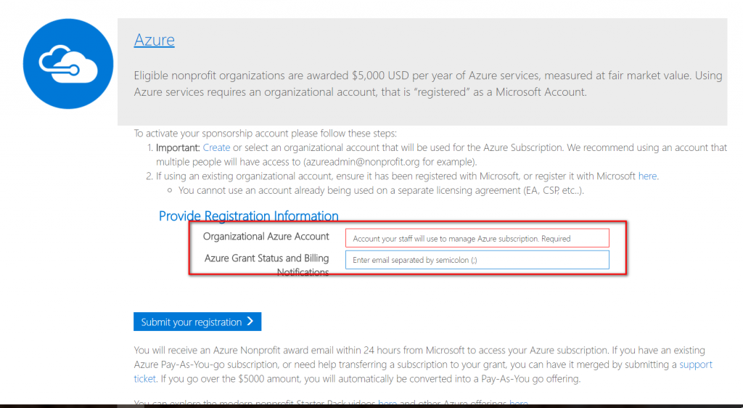
Task: Click the Azure cloud logo icon
Action: pyautogui.click(x=68, y=64)
